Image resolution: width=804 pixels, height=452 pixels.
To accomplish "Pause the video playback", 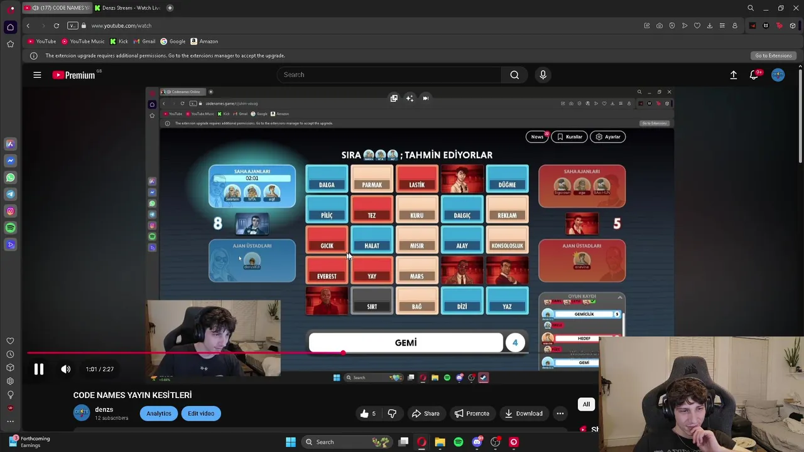I will [x=39, y=369].
